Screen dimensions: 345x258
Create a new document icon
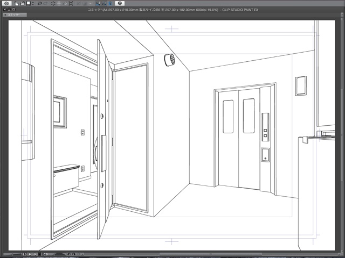tap(17, 4)
